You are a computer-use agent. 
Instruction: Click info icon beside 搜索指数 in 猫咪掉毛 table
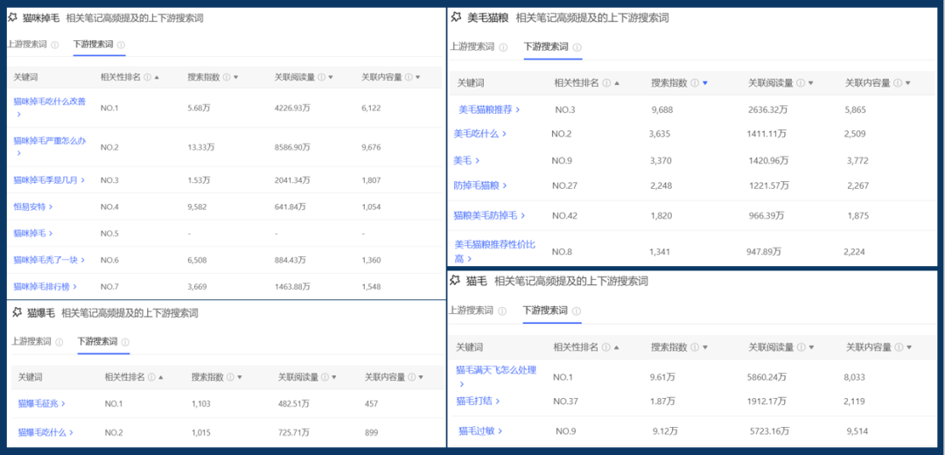[227, 77]
